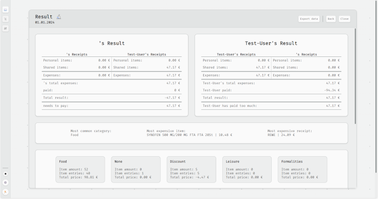Screen dimensions: 378x199
Task: Click Food card's "Item amount: 52"
Action: pos(74,169)
